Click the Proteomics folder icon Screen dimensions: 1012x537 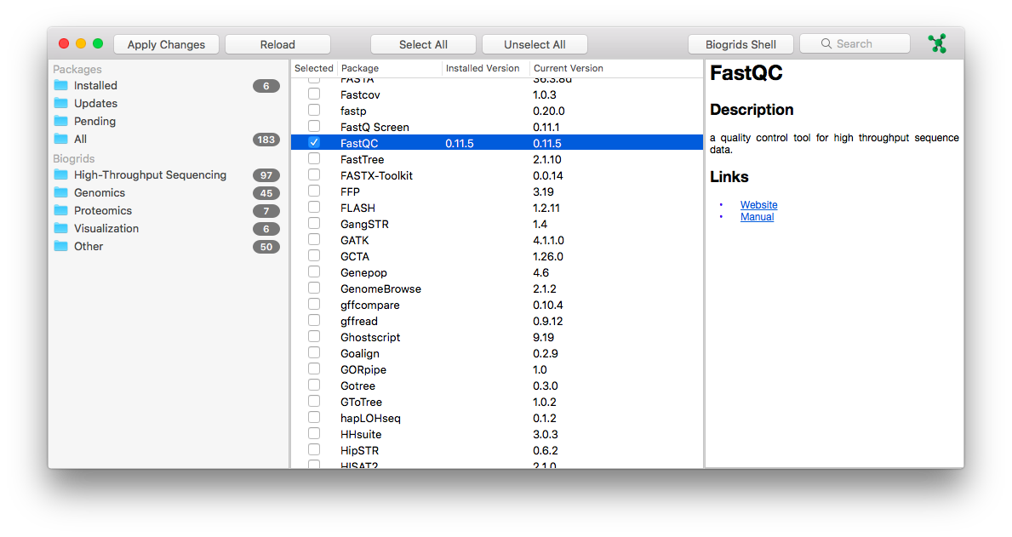coord(60,210)
